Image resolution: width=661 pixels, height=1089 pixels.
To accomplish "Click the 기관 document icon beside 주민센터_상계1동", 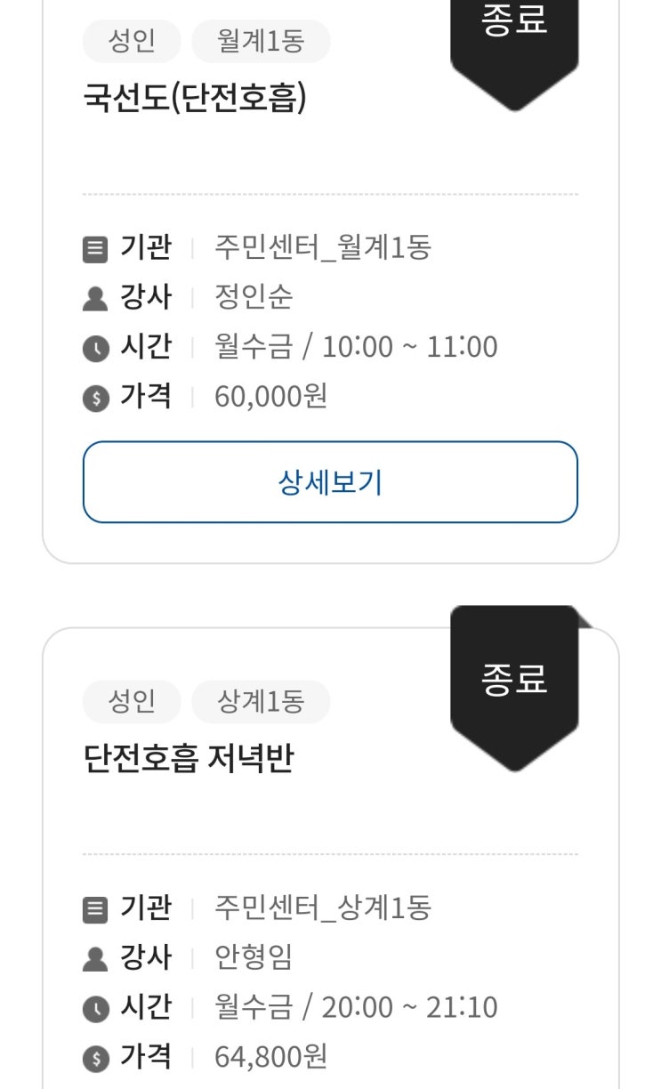I will [94, 908].
